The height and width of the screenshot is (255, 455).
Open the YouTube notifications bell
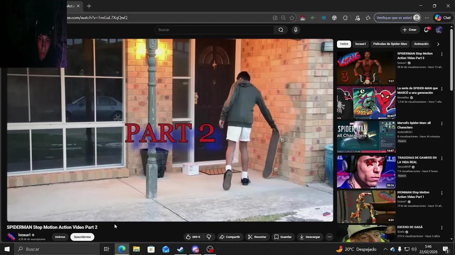[x=426, y=30]
